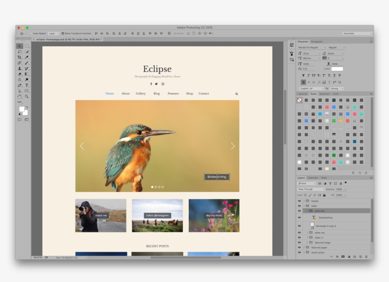Enable the Auto-Select checkbox

(x=31, y=34)
